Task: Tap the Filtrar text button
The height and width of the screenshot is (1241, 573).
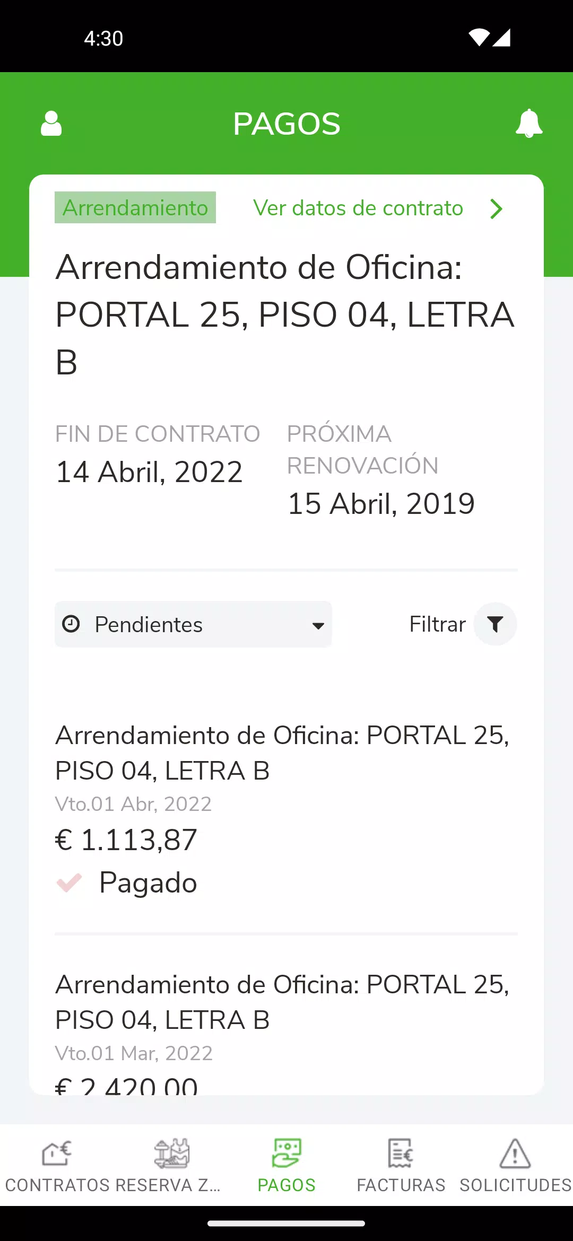Action: pos(438,624)
